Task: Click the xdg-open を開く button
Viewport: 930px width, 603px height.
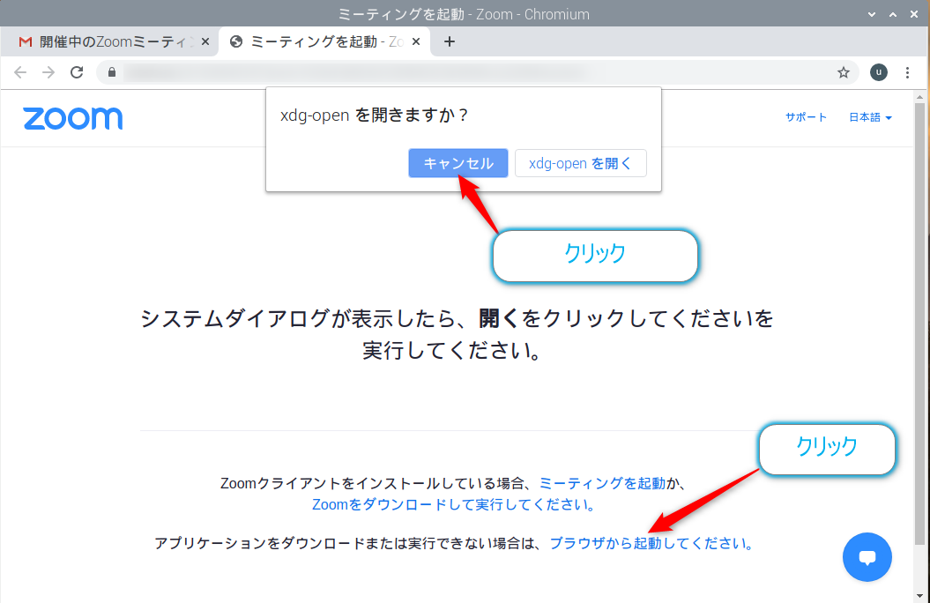Action: [581, 163]
